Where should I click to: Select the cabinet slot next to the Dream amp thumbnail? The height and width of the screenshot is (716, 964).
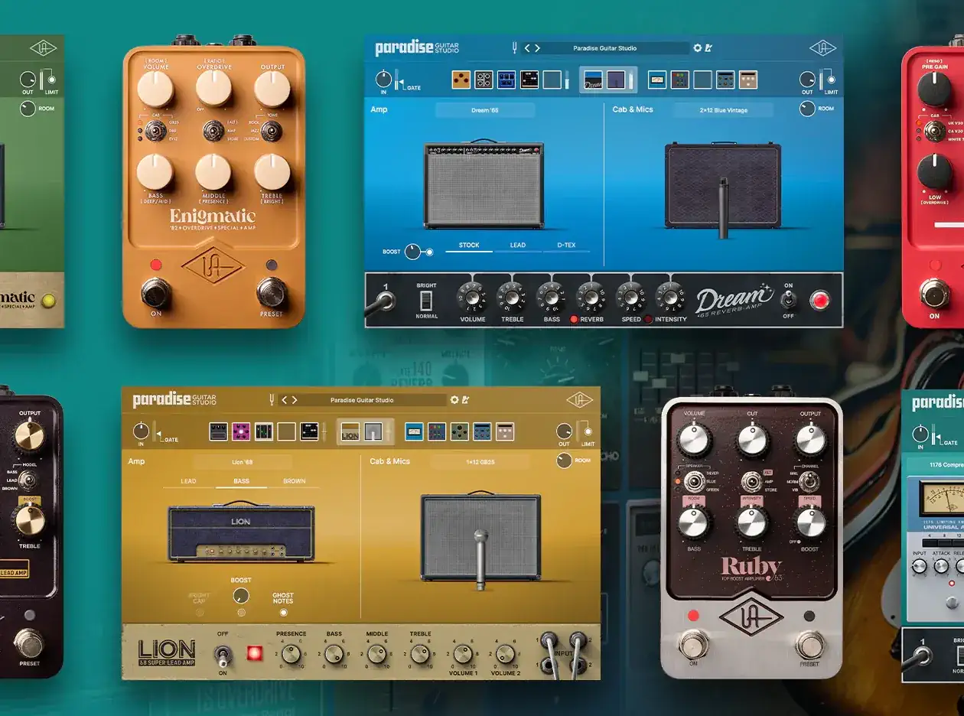click(x=617, y=80)
